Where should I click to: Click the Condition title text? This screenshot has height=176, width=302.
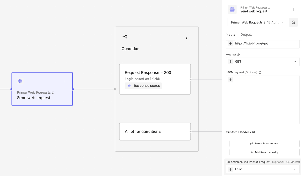click(130, 49)
